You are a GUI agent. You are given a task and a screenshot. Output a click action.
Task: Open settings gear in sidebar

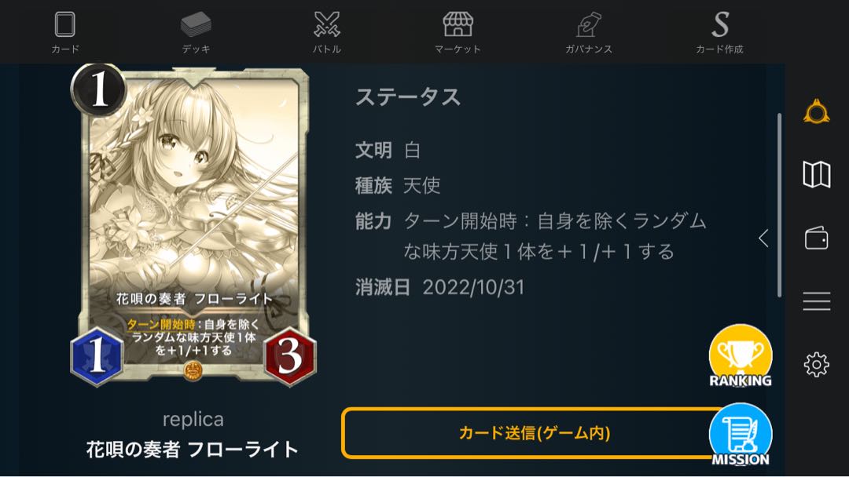coord(817,365)
